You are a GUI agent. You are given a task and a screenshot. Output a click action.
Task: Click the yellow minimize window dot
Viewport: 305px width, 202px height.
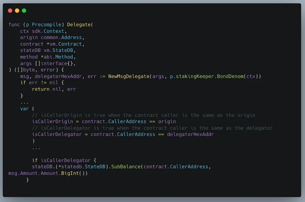point(17,11)
